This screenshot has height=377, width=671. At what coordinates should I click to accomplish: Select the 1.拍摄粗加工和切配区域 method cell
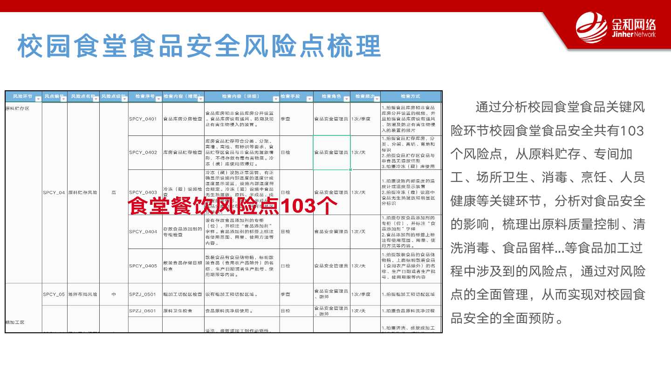click(x=411, y=294)
